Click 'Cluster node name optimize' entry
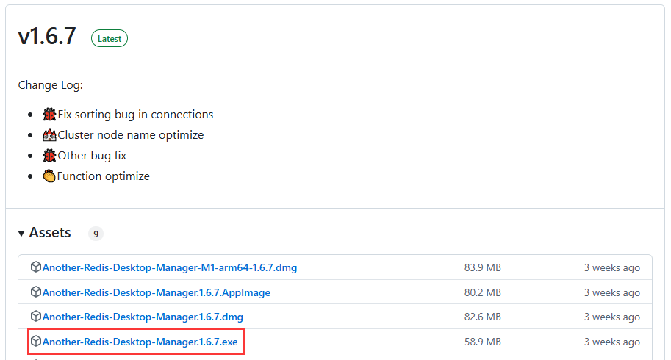Screen dimensions: 671x360 tap(131, 135)
